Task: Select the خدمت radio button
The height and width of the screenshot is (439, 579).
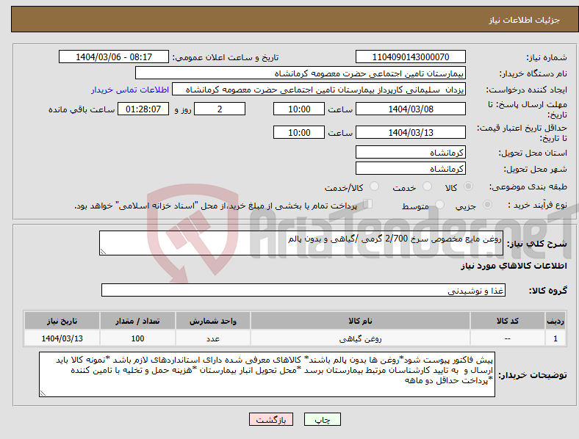Action: coord(427,186)
